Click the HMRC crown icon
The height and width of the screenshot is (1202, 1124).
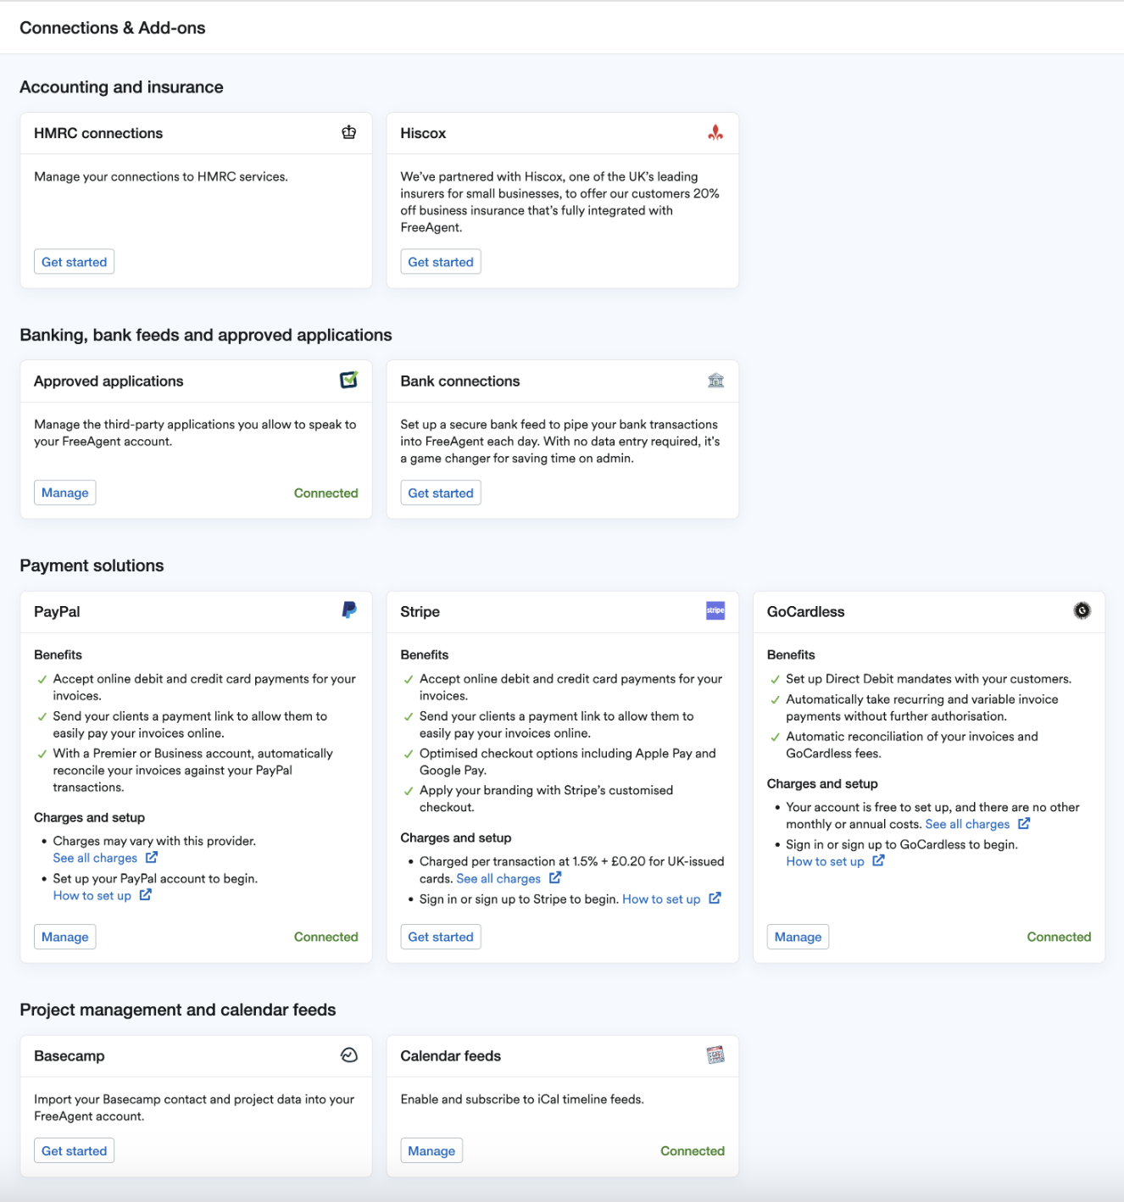tap(348, 132)
